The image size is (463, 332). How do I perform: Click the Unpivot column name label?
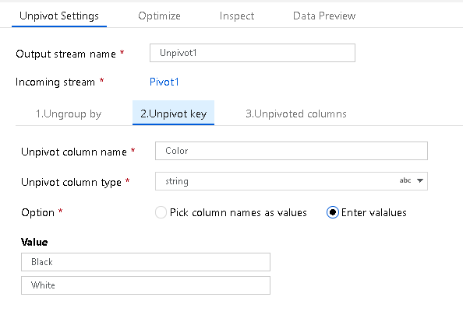pos(74,152)
